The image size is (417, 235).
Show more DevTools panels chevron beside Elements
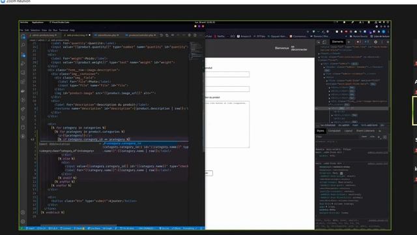[349, 42]
